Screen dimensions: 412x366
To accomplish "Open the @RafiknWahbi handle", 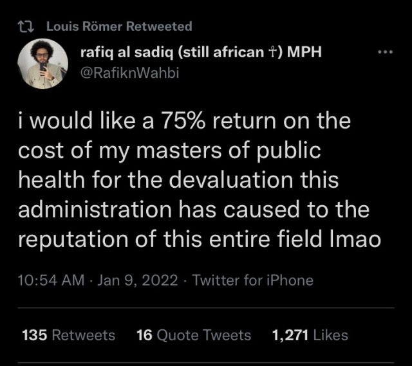I will (x=129, y=72).
